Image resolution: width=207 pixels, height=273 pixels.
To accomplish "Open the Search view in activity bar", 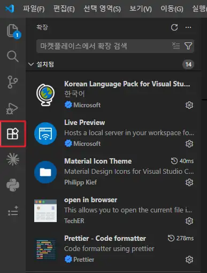I will click(12, 56).
